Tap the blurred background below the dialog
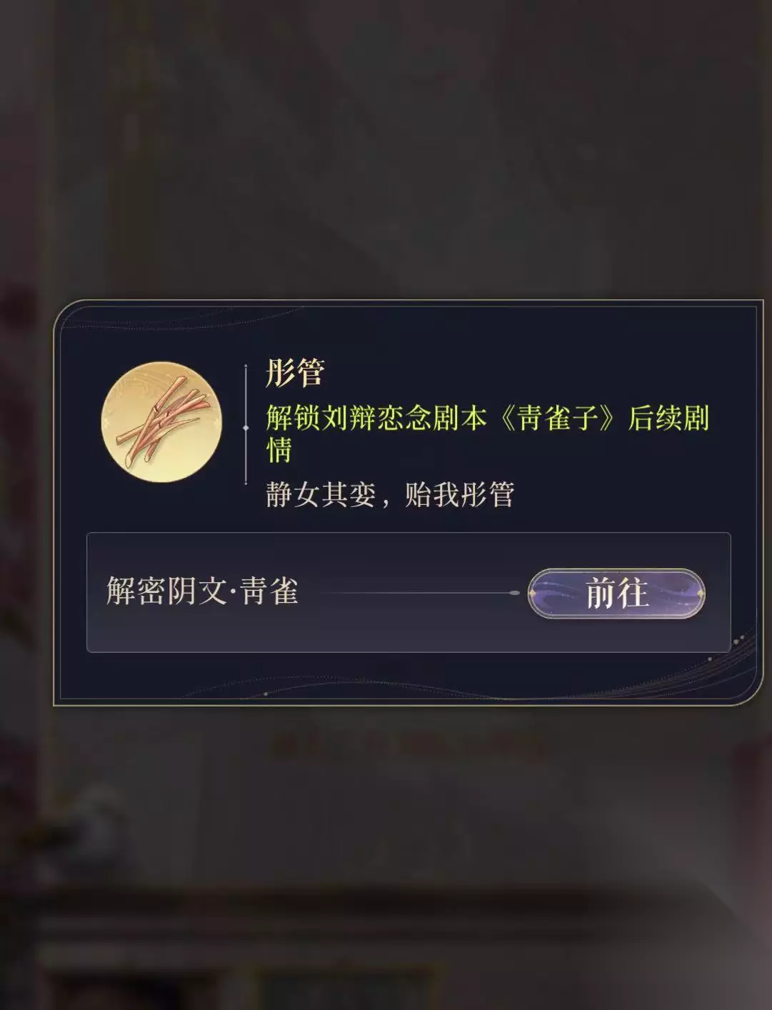The width and height of the screenshot is (772, 1010). click(386, 857)
